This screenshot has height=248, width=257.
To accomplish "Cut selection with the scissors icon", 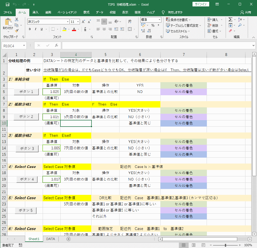I will coord(16,20).
